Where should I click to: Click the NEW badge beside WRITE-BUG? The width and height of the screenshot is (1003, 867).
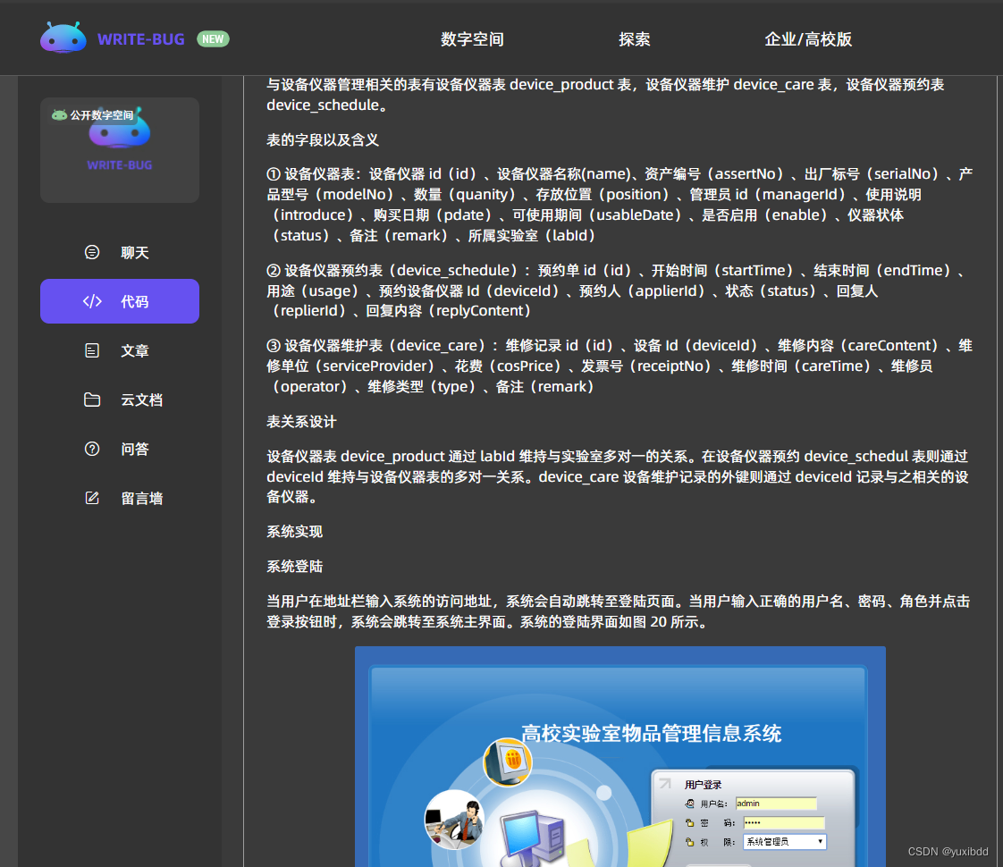[x=213, y=38]
